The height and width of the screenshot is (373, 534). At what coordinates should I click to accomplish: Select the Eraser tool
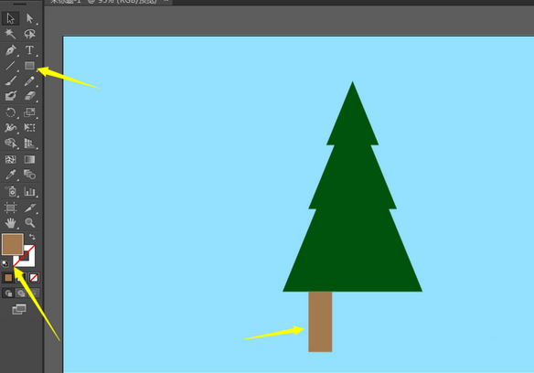pos(29,96)
